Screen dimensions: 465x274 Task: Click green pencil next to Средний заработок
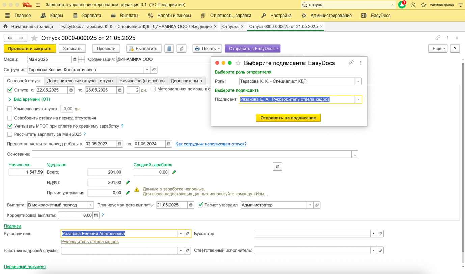[174, 172]
